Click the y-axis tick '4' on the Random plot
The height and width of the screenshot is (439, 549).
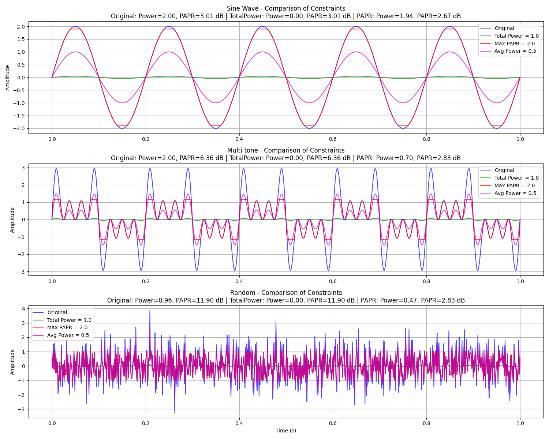(x=24, y=309)
